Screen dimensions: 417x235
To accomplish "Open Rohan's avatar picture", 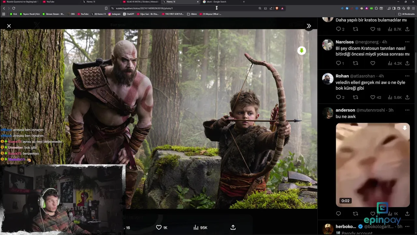I will (328, 79).
